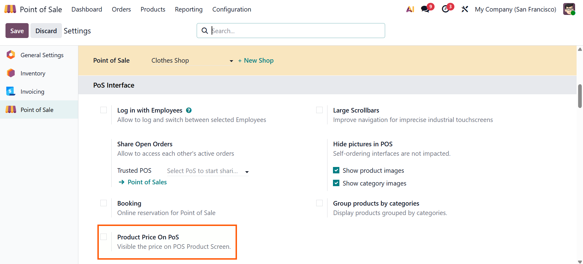
Task: Open the developer tools wrench icon
Action: (x=465, y=9)
